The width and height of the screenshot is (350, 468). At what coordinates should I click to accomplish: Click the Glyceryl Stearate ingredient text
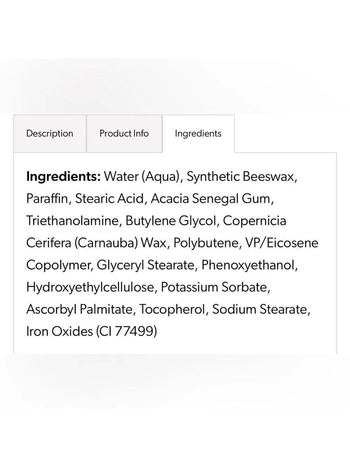(x=145, y=265)
